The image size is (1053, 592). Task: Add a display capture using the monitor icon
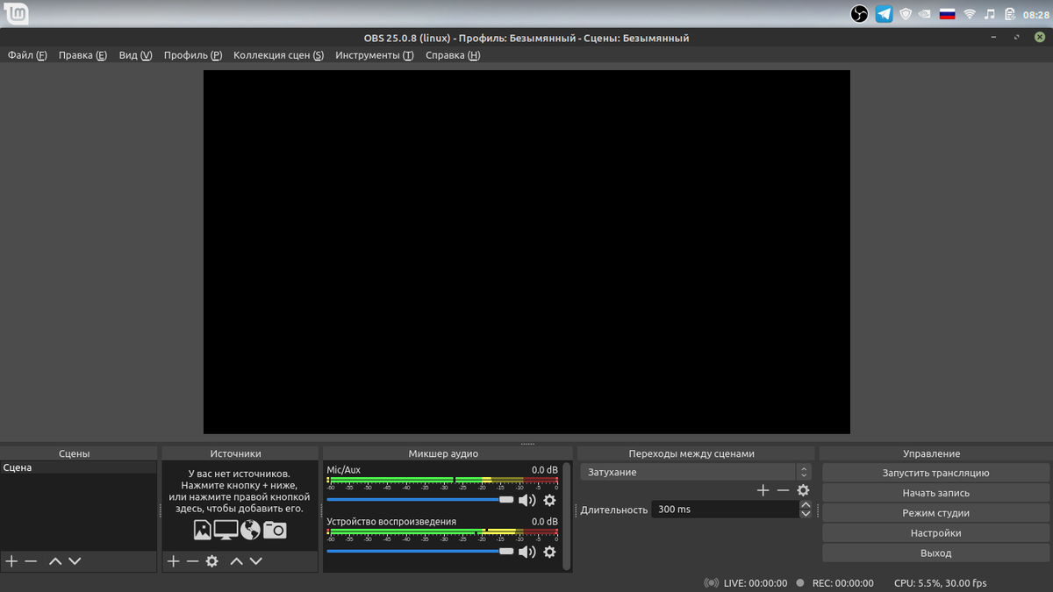click(x=226, y=530)
